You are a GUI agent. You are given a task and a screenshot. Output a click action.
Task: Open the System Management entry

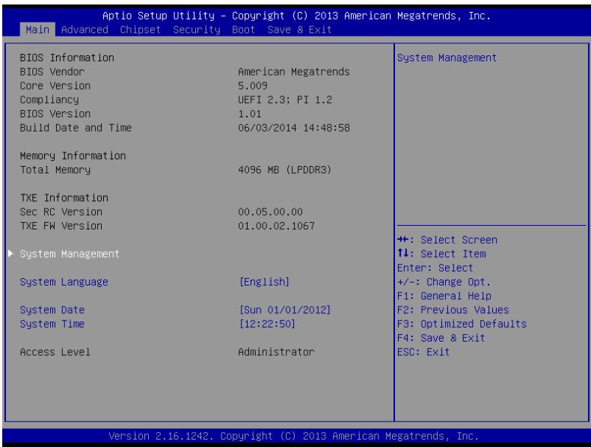tap(70, 254)
